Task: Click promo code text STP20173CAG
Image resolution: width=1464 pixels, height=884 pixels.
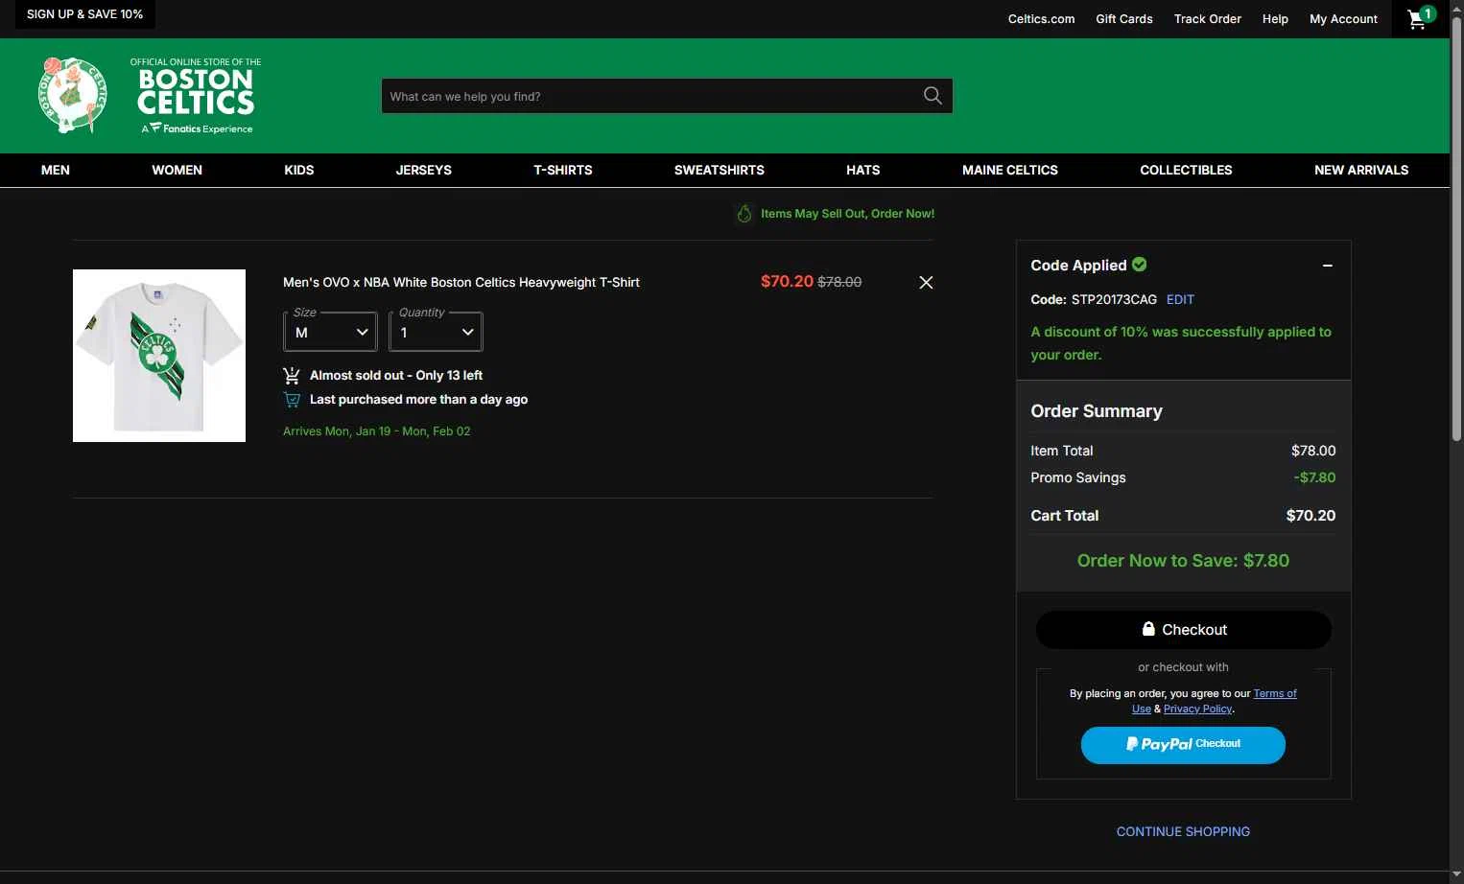Action: point(1114,300)
